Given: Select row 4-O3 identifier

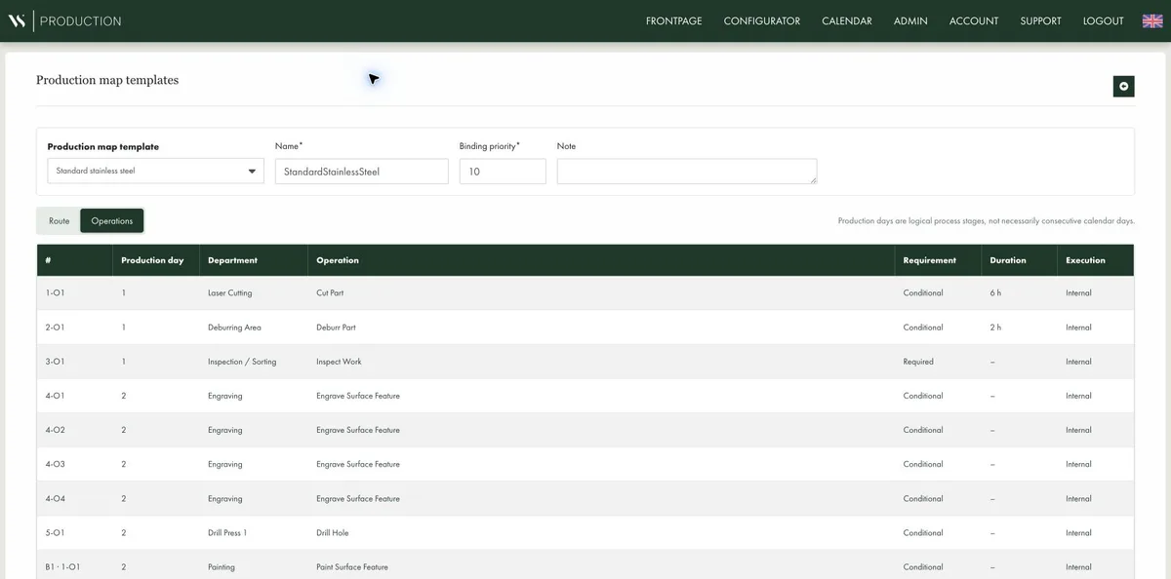Looking at the screenshot, I should coord(56,464).
